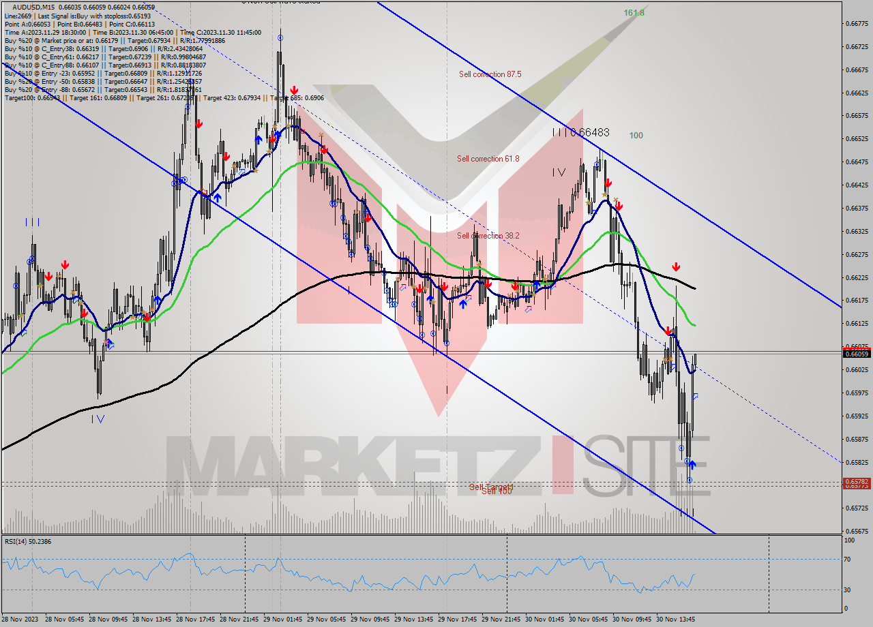Screen dimensions: 873x627
Task: Click the RSI scale 30 level
Action: click(848, 590)
